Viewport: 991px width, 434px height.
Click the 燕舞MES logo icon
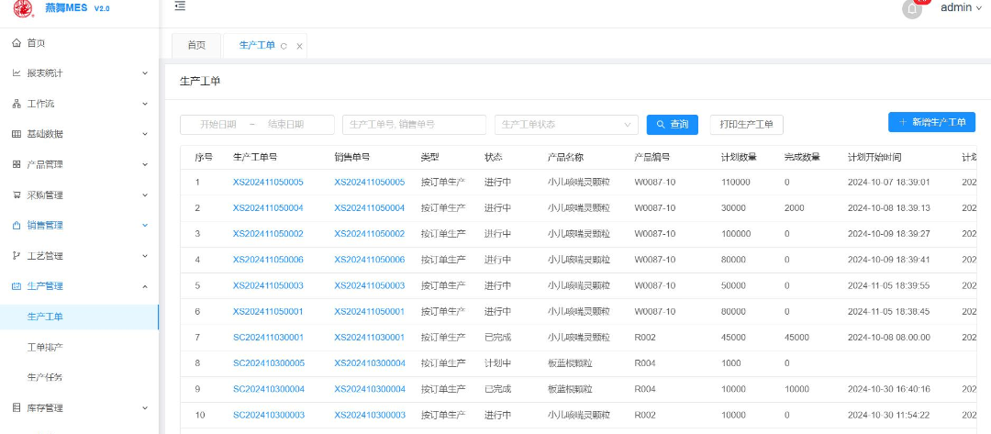pyautogui.click(x=22, y=8)
